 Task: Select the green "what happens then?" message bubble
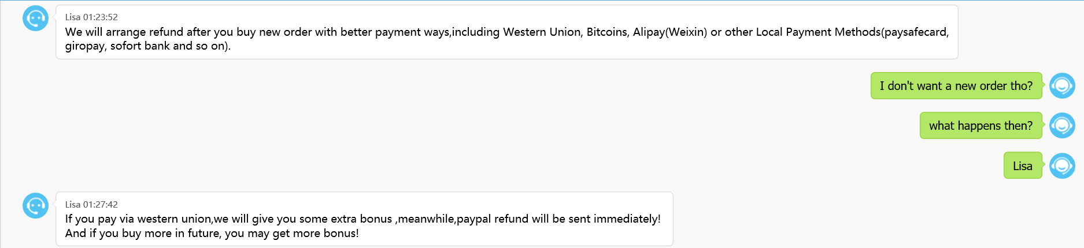tap(981, 126)
